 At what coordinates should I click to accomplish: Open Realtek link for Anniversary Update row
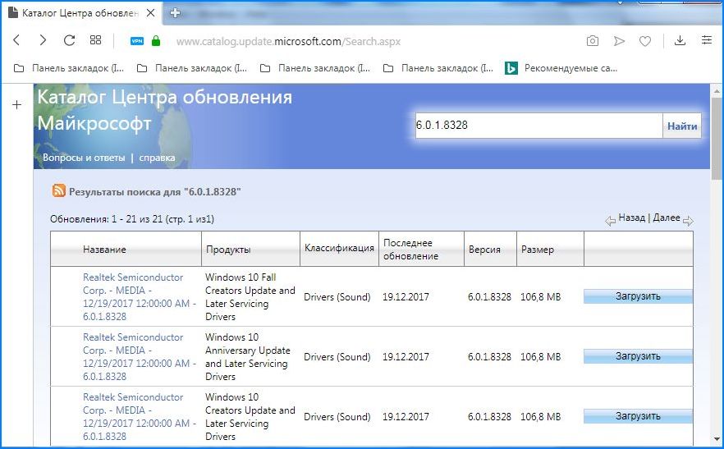139,356
